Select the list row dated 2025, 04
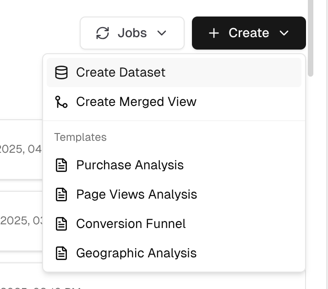Image resolution: width=328 pixels, height=289 pixels. point(21,150)
